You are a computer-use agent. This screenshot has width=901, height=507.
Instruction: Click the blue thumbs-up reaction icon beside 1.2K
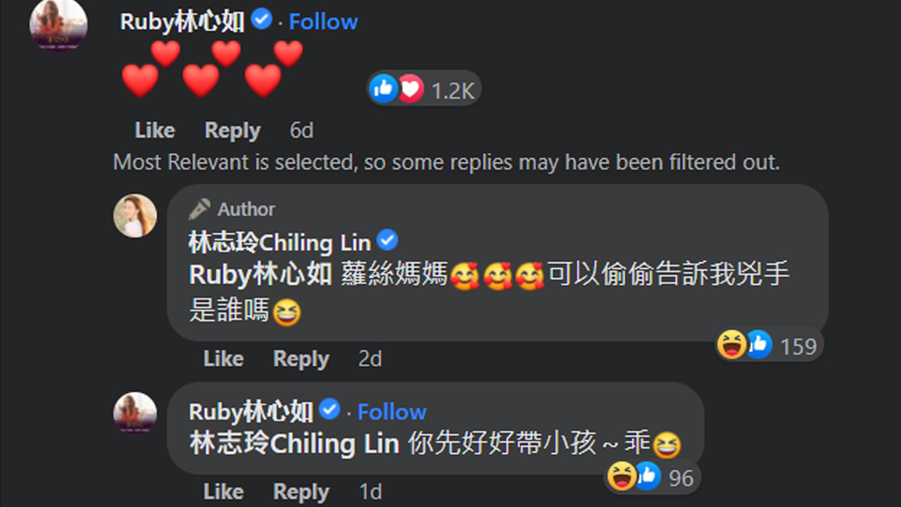pyautogui.click(x=384, y=89)
